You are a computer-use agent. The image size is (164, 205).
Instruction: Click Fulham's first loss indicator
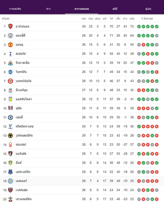point(139,108)
